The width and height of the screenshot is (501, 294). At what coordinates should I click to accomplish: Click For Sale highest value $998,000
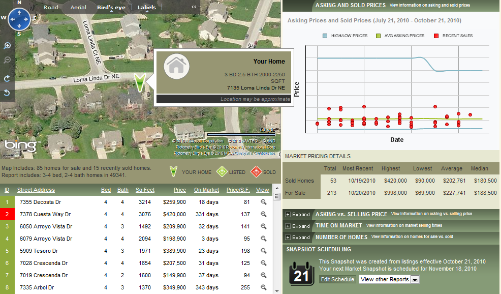coord(395,193)
